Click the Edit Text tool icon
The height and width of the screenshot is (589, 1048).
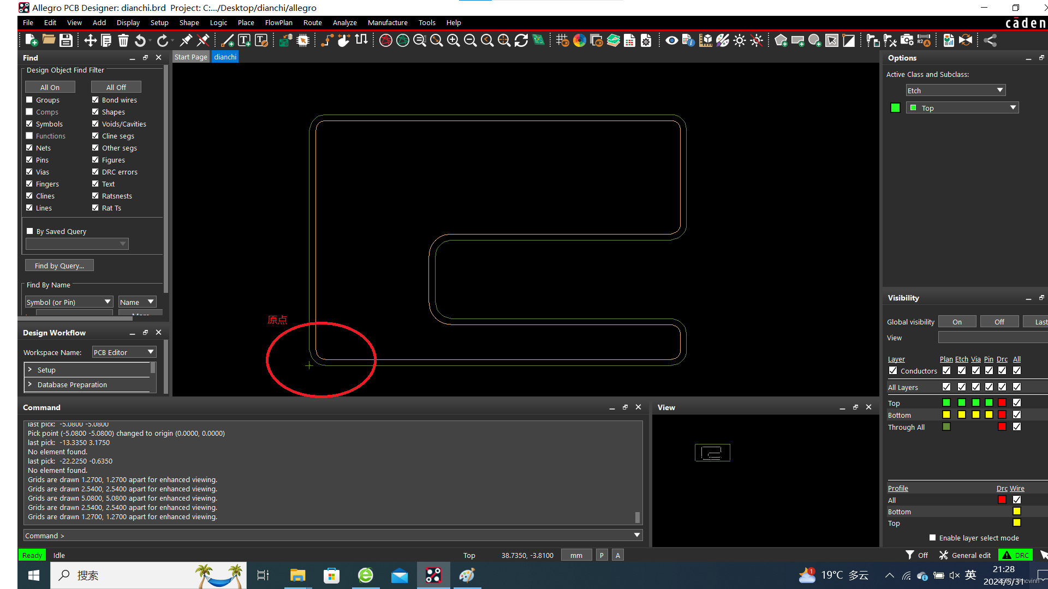[x=261, y=40]
